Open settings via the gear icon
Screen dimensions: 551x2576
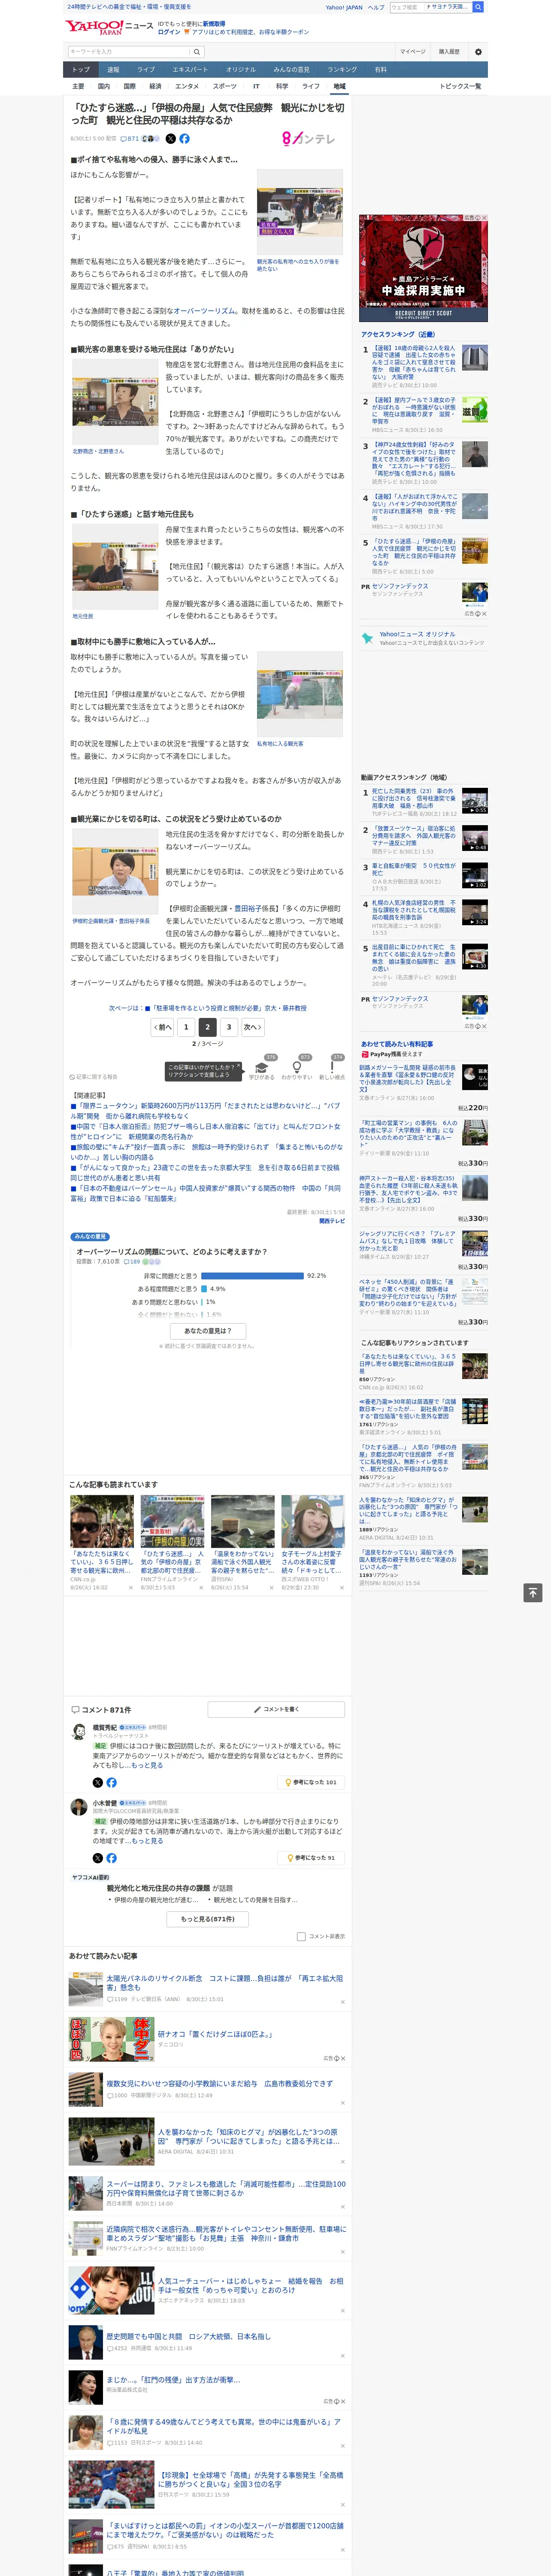coord(478,52)
